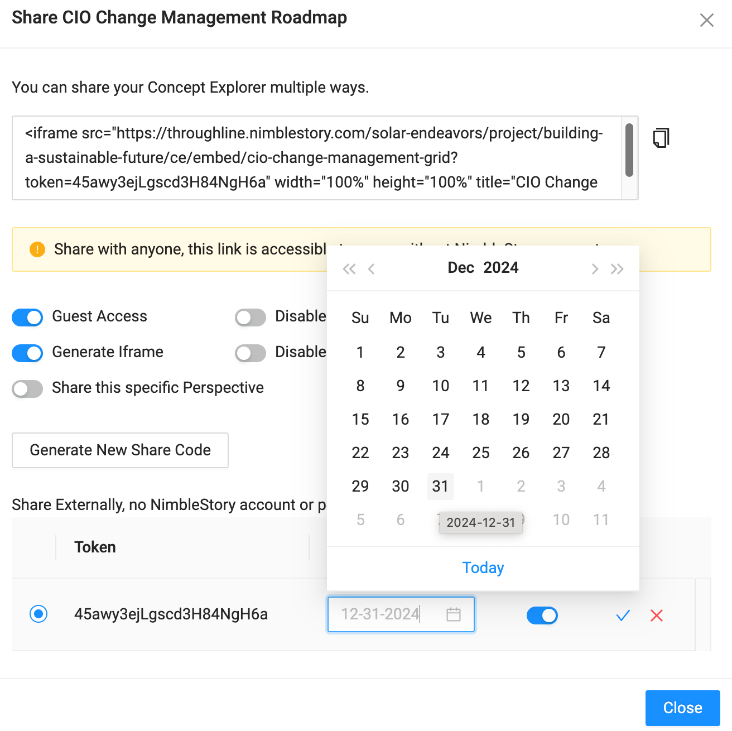Screen dimensions: 732x731
Task: Go to previous month in calendar
Action: pyautogui.click(x=372, y=269)
